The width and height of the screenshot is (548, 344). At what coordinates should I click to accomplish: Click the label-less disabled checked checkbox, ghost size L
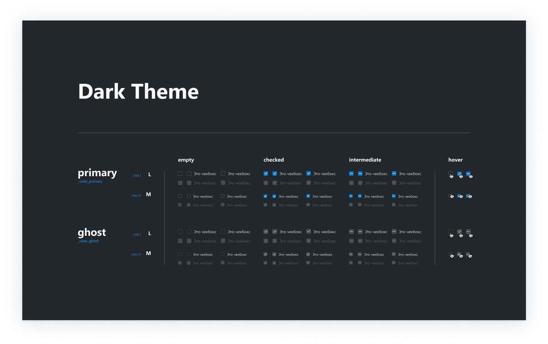266,241
